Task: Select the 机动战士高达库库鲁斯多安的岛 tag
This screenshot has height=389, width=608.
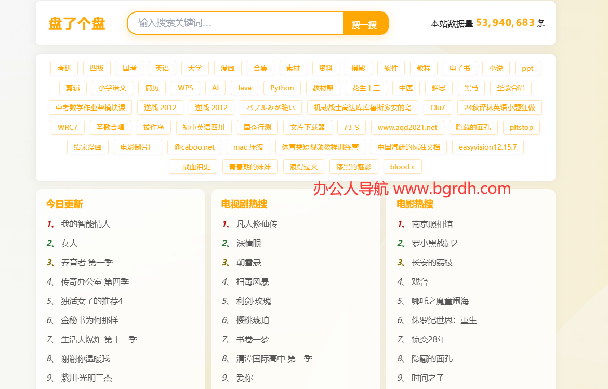Action: (x=363, y=108)
